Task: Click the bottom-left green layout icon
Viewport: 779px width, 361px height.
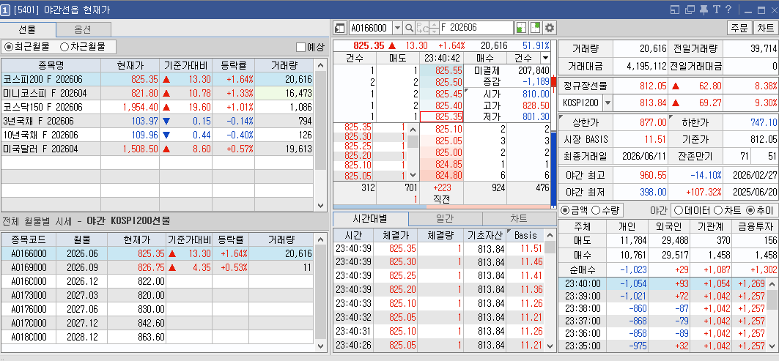Action: tap(521, 28)
